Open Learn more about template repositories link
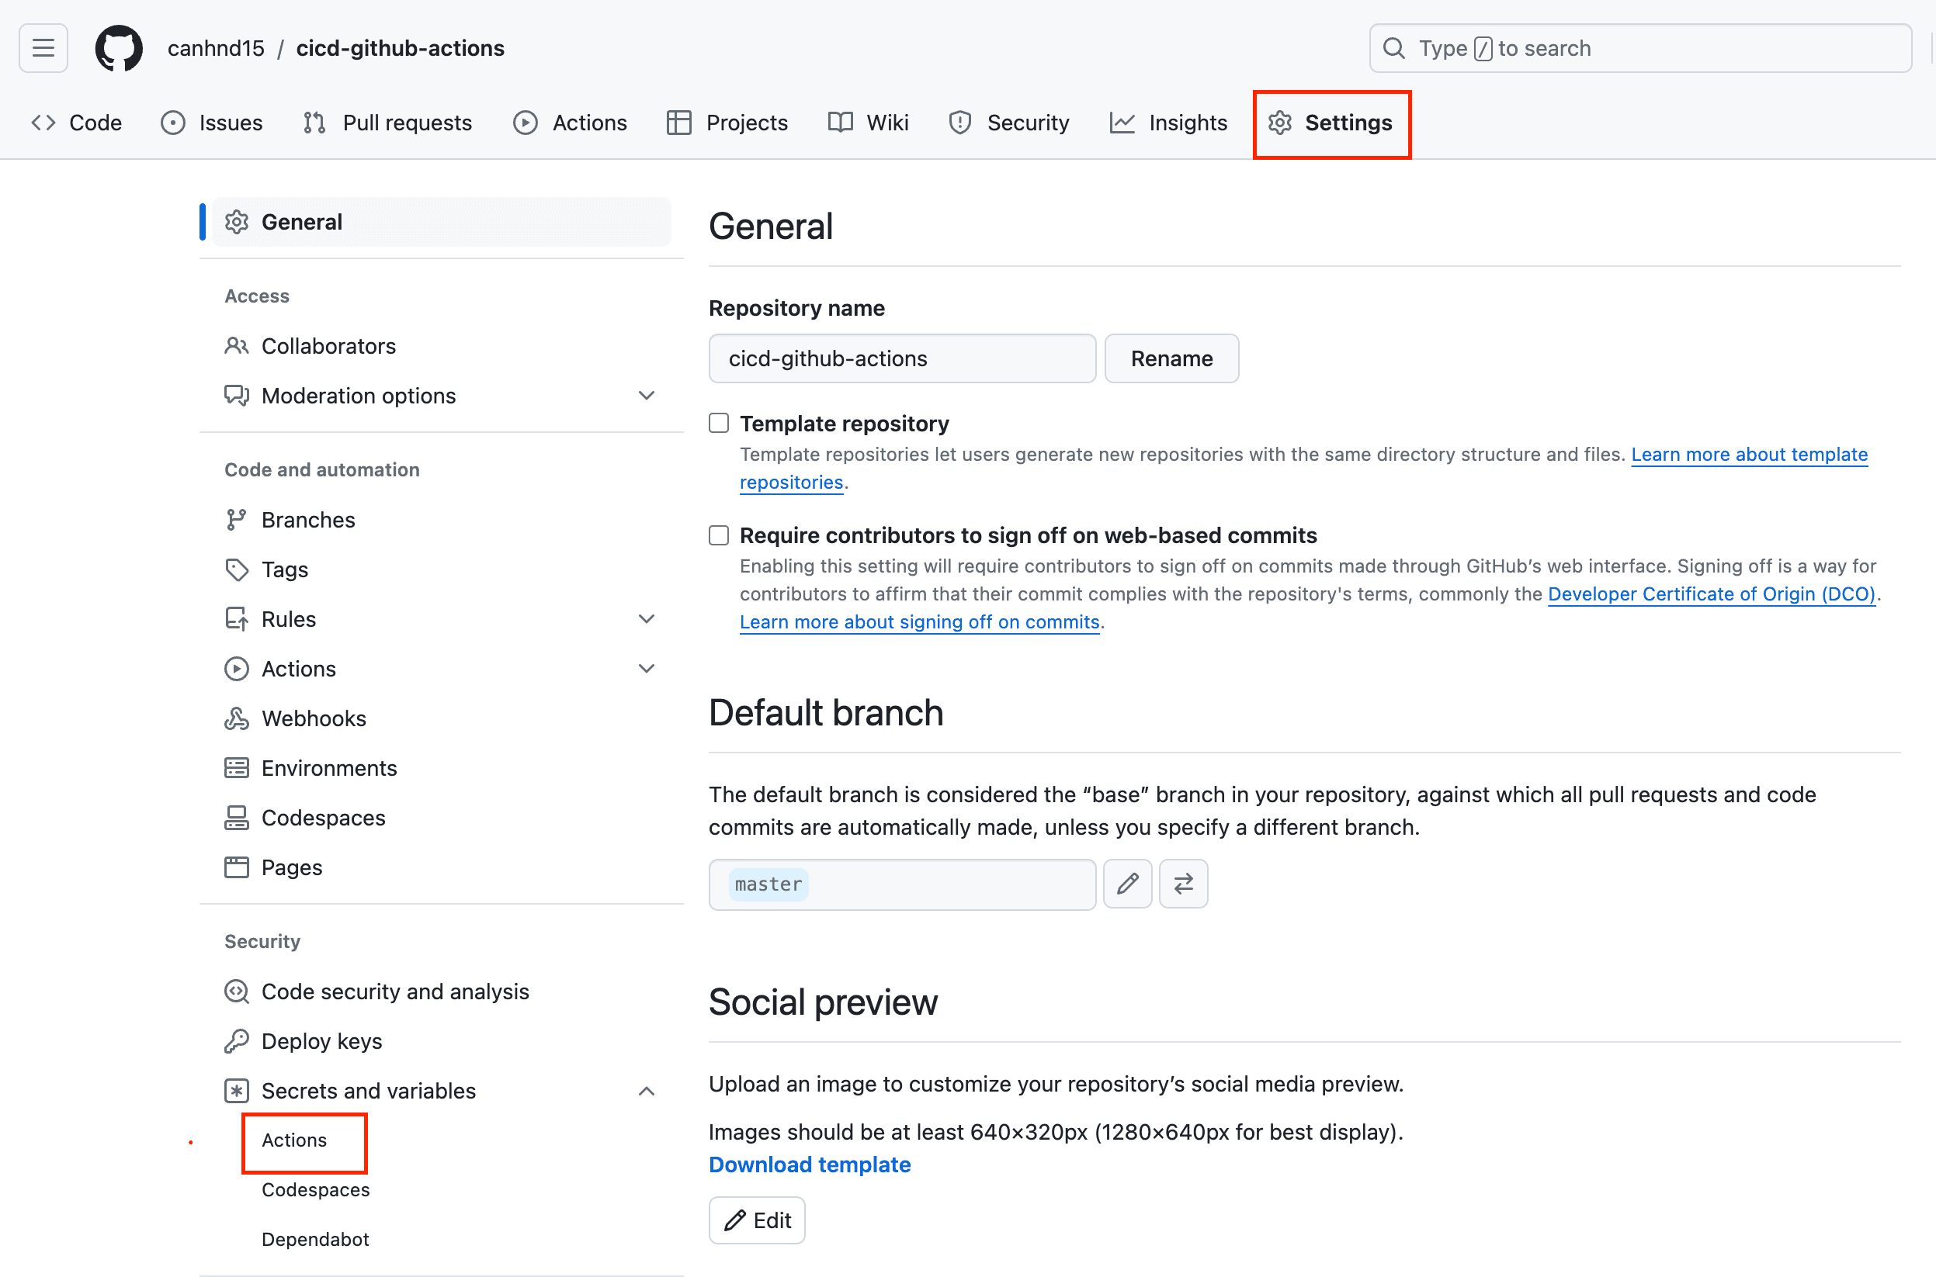 pos(1750,455)
